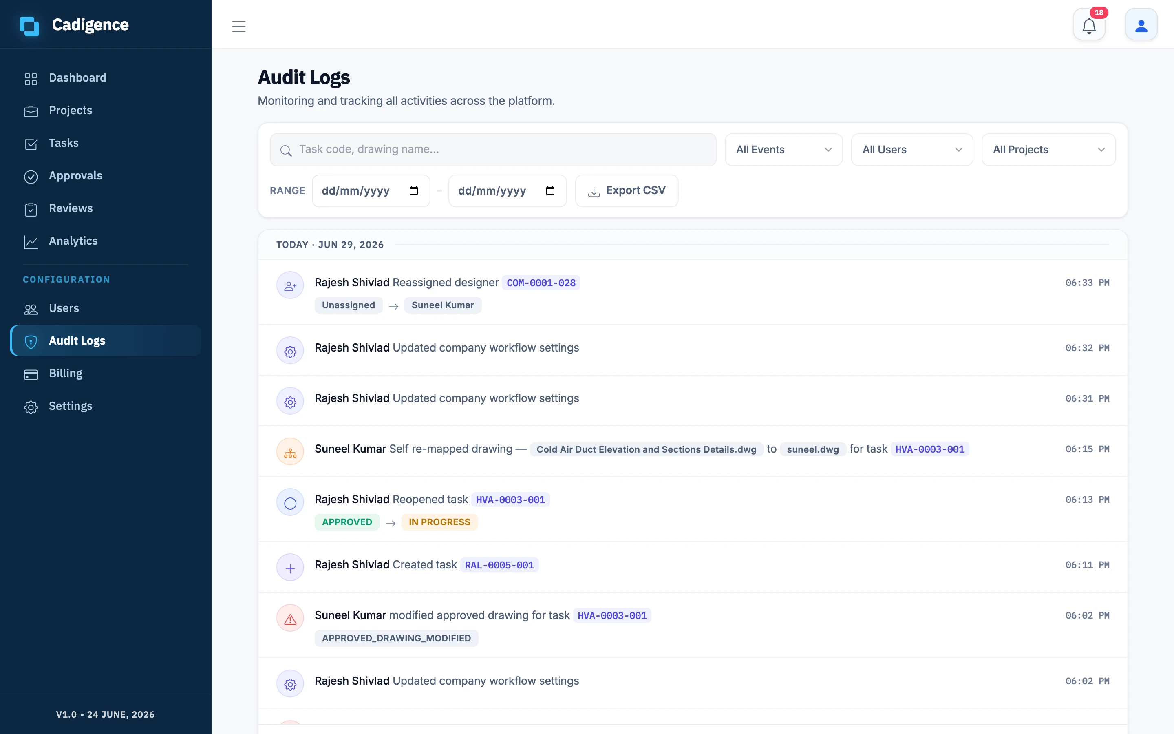The image size is (1174, 734).
Task: Click Export CSV button
Action: (626, 191)
